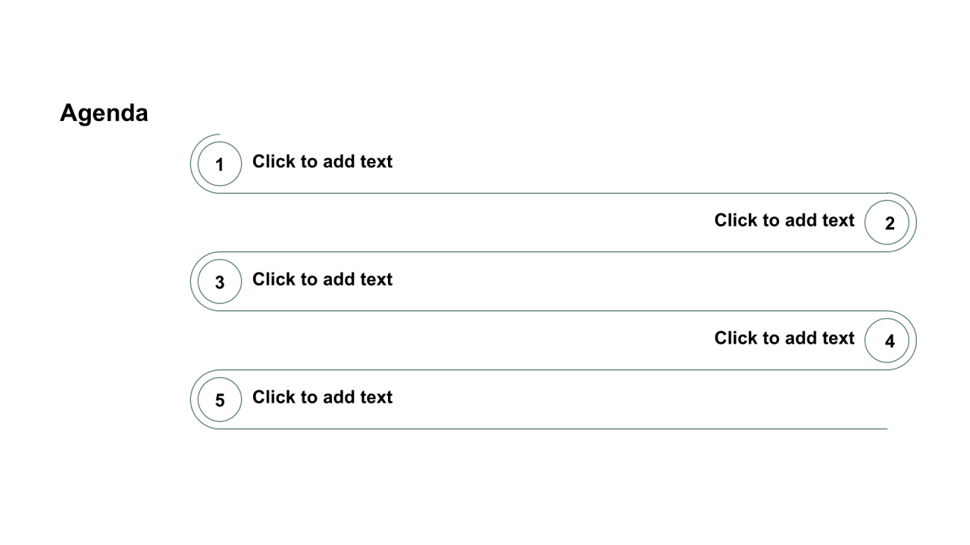Viewport: 970px width, 545px height.
Task: Click the circle numbered 2
Action: click(x=887, y=223)
